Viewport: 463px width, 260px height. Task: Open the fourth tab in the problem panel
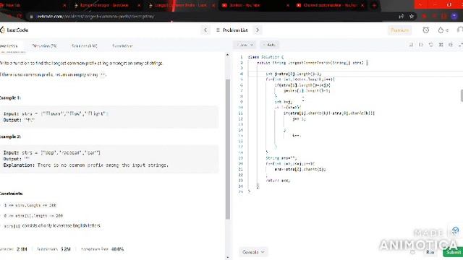click(x=122, y=46)
